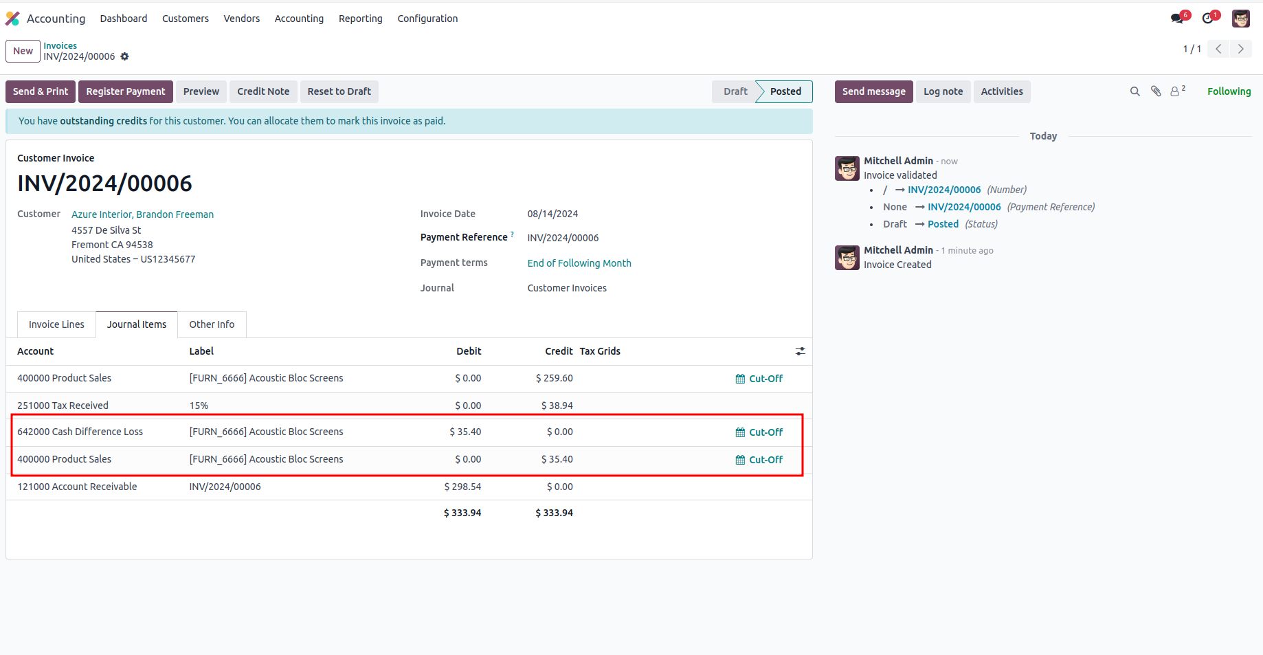Open Cut-Off for Cash Difference Loss row

[x=759, y=432]
